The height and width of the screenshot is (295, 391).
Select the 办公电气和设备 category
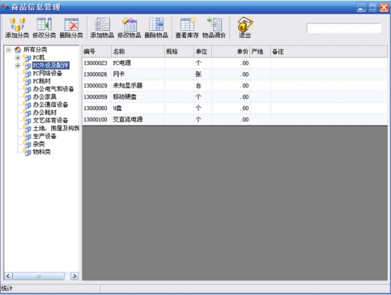54,89
